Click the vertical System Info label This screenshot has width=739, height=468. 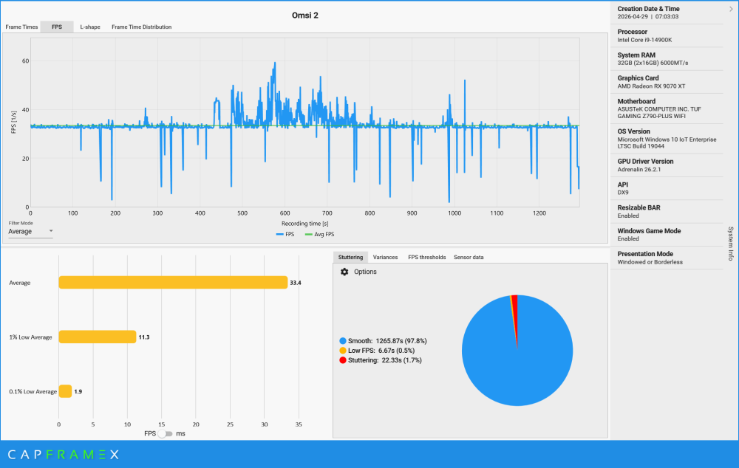point(731,244)
